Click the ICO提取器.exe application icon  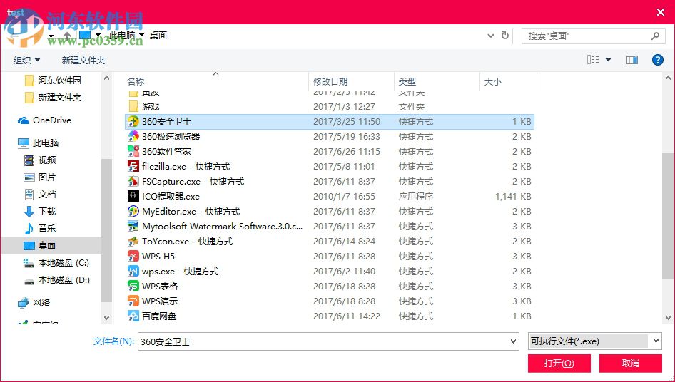pos(133,197)
